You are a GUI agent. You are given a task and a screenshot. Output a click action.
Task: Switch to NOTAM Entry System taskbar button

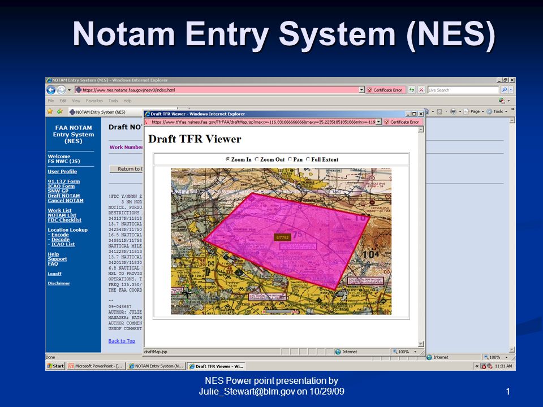coord(156,366)
